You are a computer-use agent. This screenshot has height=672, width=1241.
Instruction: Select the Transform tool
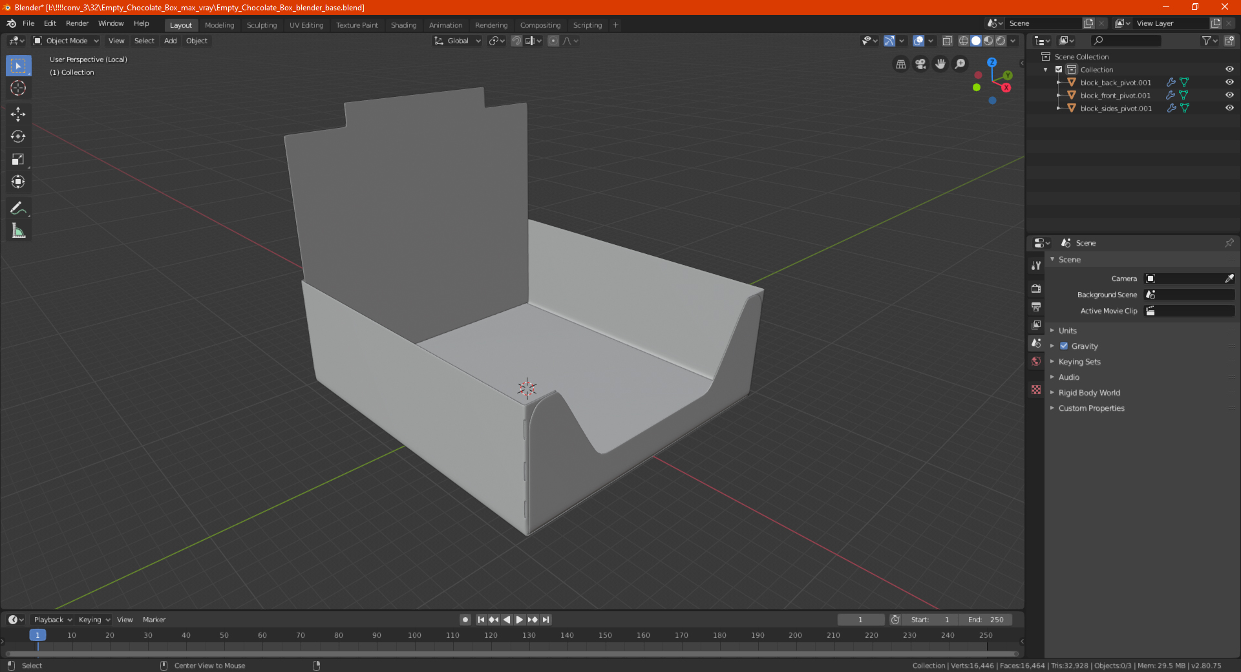pyautogui.click(x=18, y=182)
